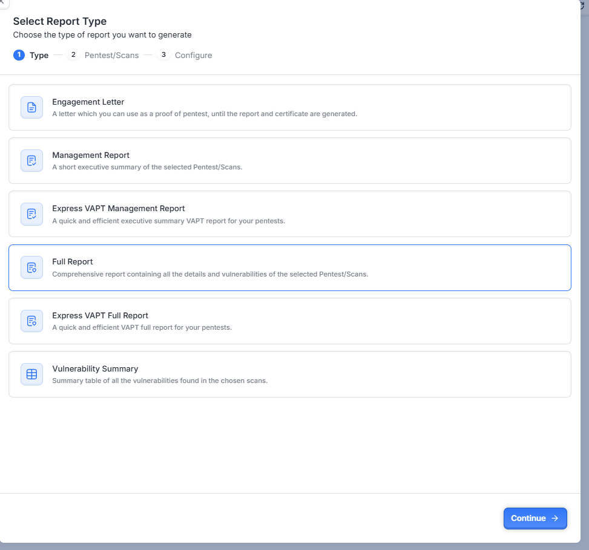Select the Vulnerability Summary title

95,368
